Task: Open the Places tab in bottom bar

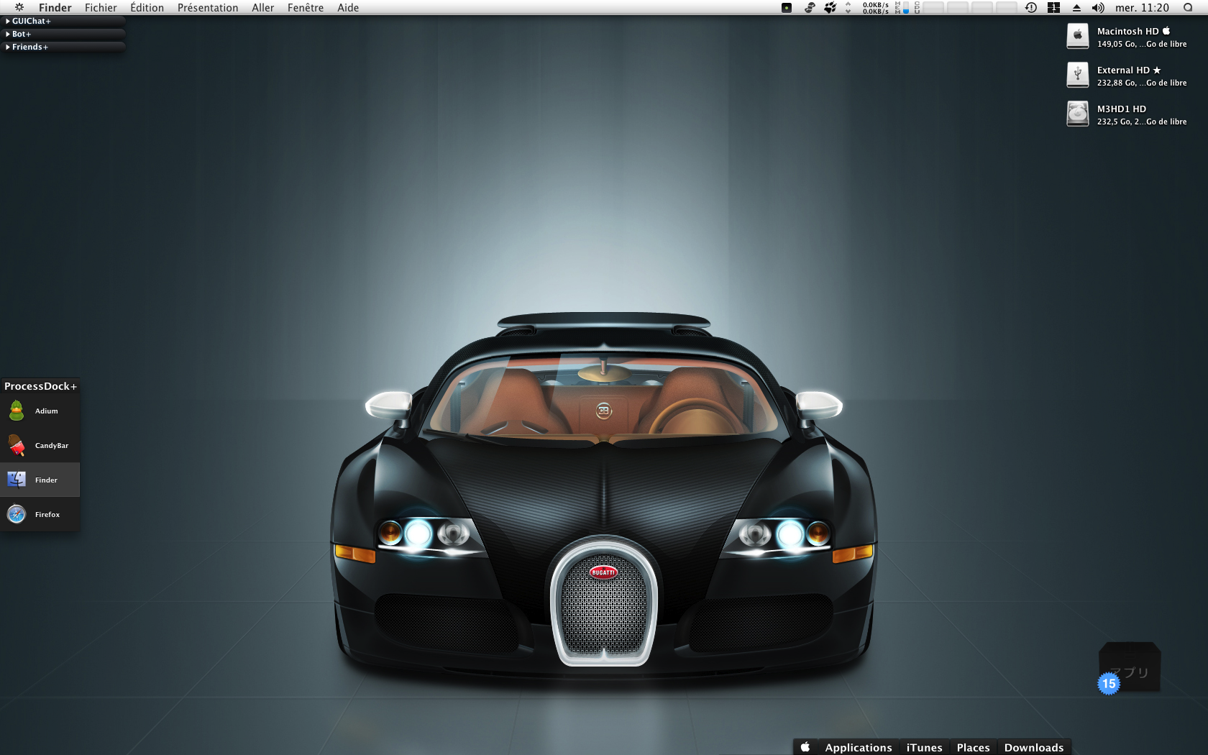Action: tap(973, 748)
